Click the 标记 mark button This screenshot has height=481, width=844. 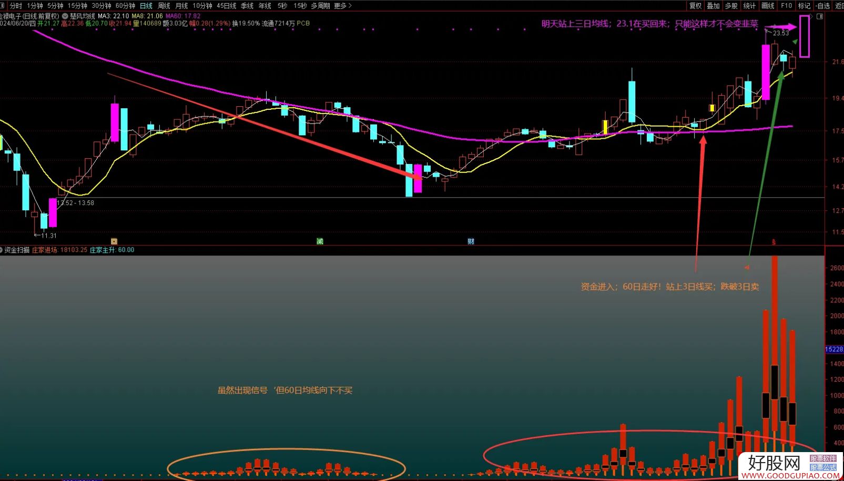[804, 6]
